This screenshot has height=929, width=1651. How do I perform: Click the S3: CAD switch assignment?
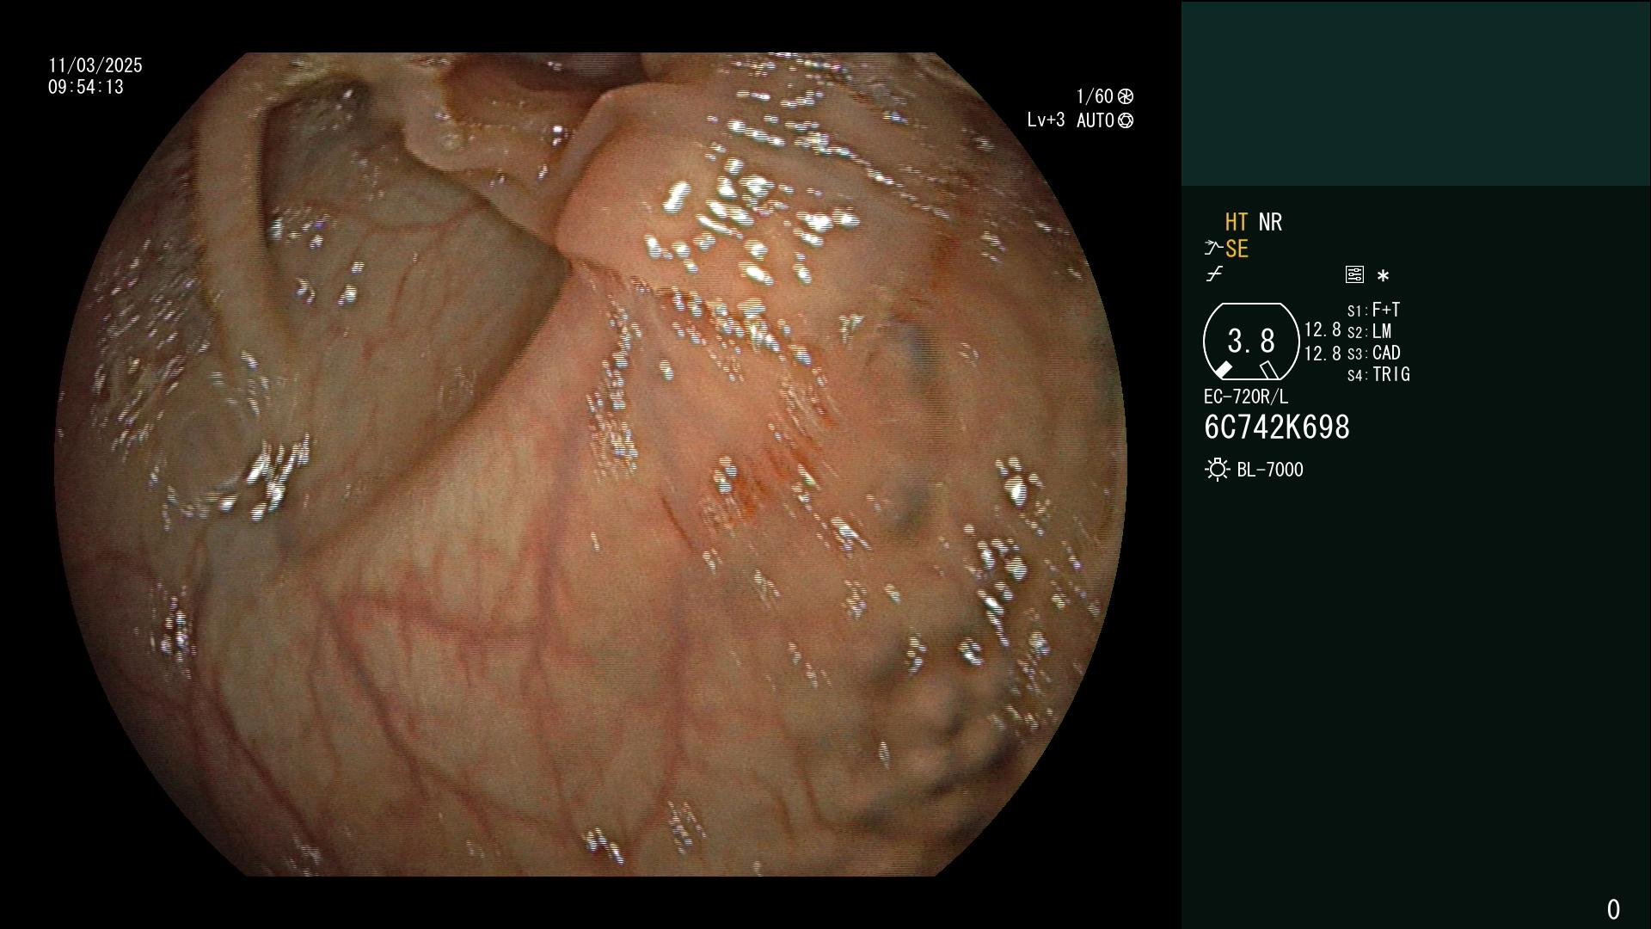tap(1374, 353)
